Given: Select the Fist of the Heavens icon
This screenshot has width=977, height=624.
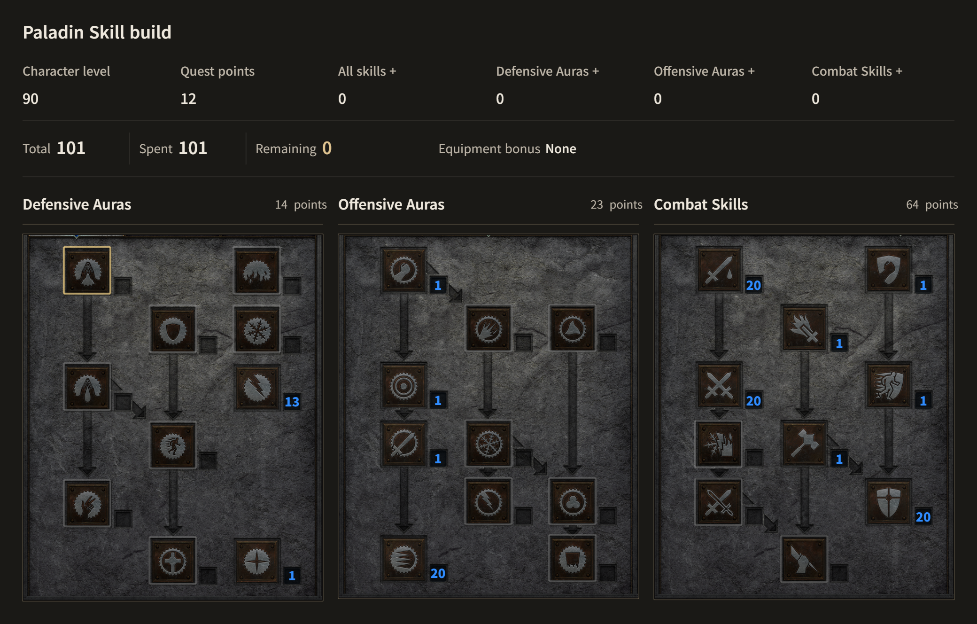Looking at the screenshot, I should point(804,560).
